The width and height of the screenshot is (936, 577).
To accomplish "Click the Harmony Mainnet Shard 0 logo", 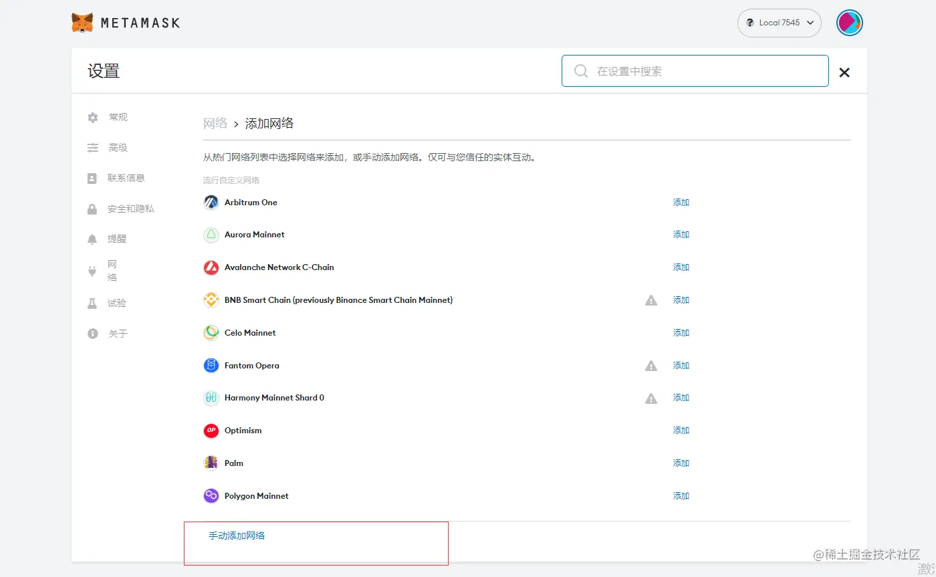I will 211,398.
